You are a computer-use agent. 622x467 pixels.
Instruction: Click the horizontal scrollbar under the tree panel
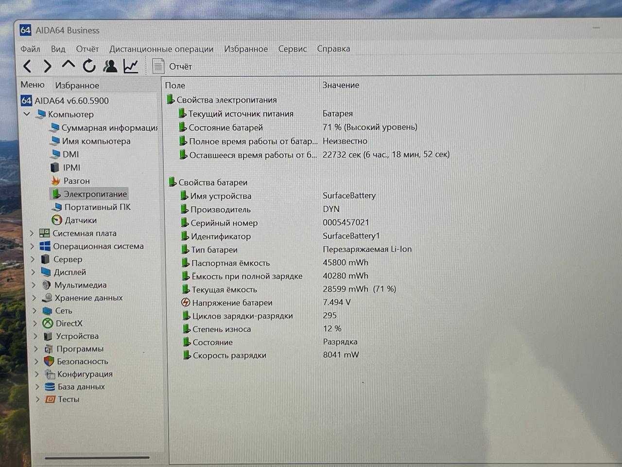pos(97,457)
